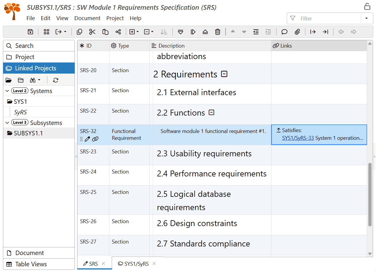Viewport: 376px width, 271px height.
Task: Click the eject-style up triangle icon
Action: click(205, 32)
